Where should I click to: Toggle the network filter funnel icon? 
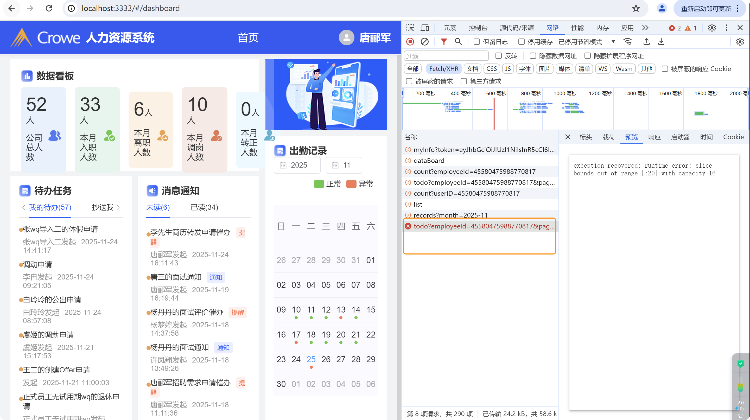tap(443, 42)
